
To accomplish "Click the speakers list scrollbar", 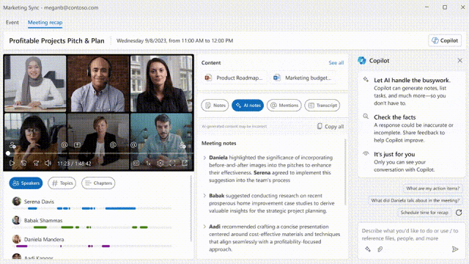I will click(191, 208).
